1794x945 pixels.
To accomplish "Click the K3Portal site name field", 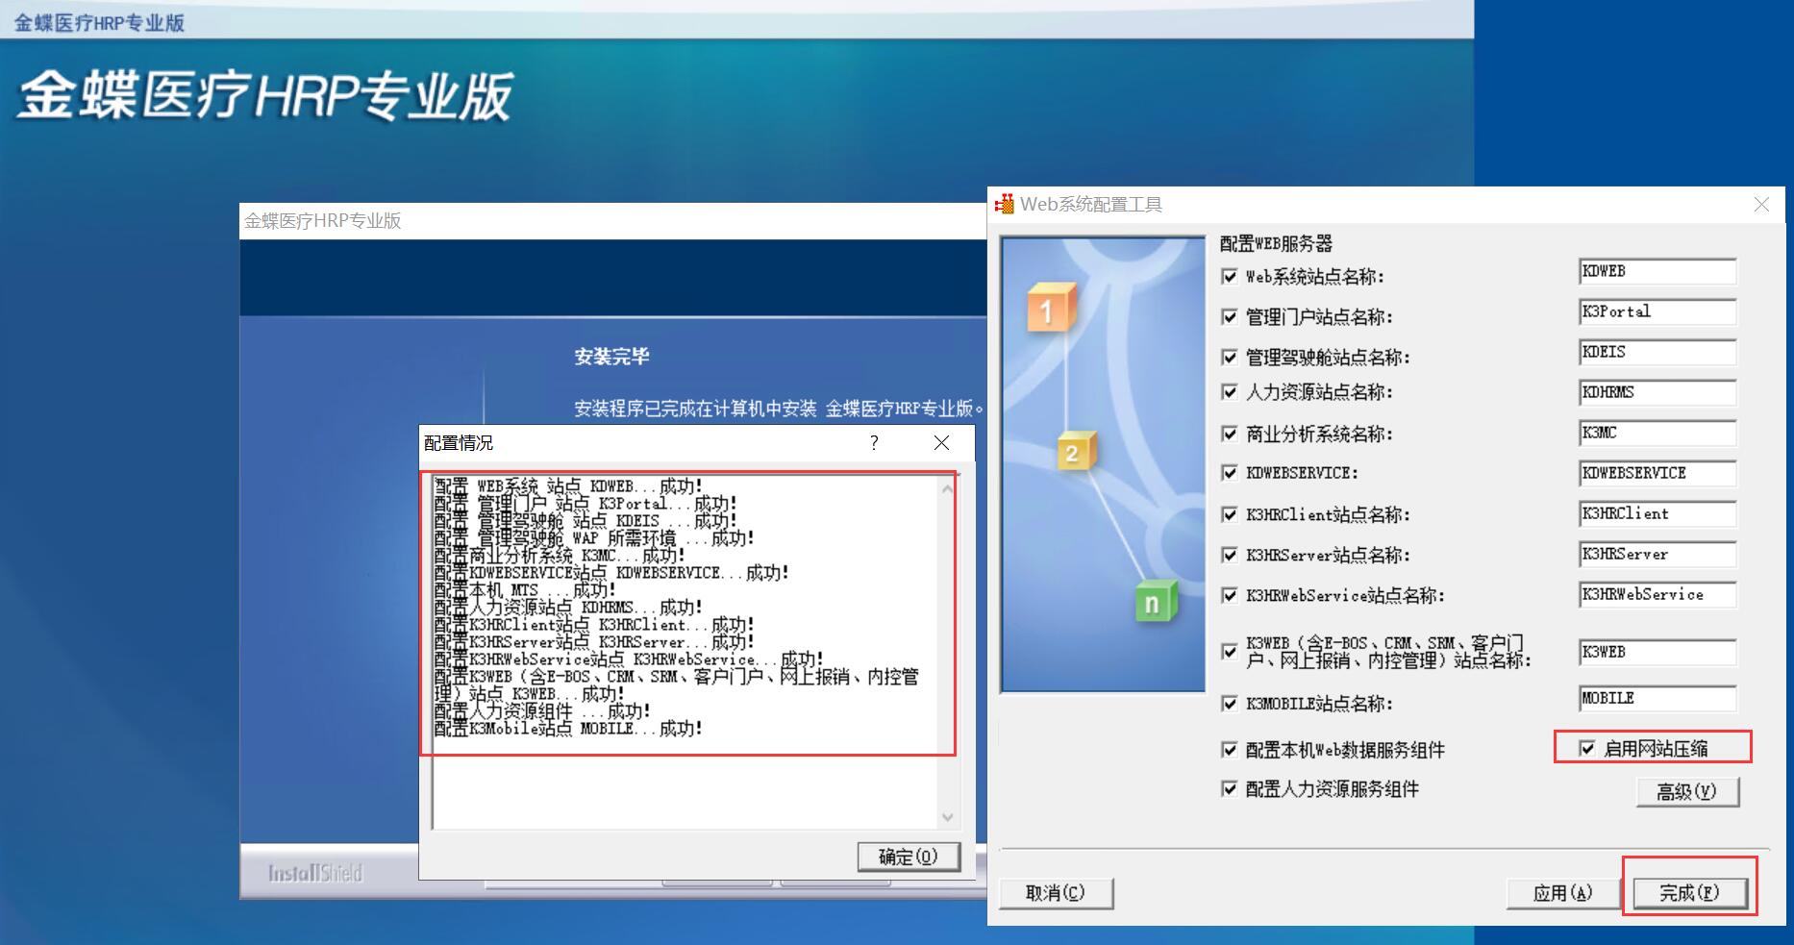I will [1657, 312].
